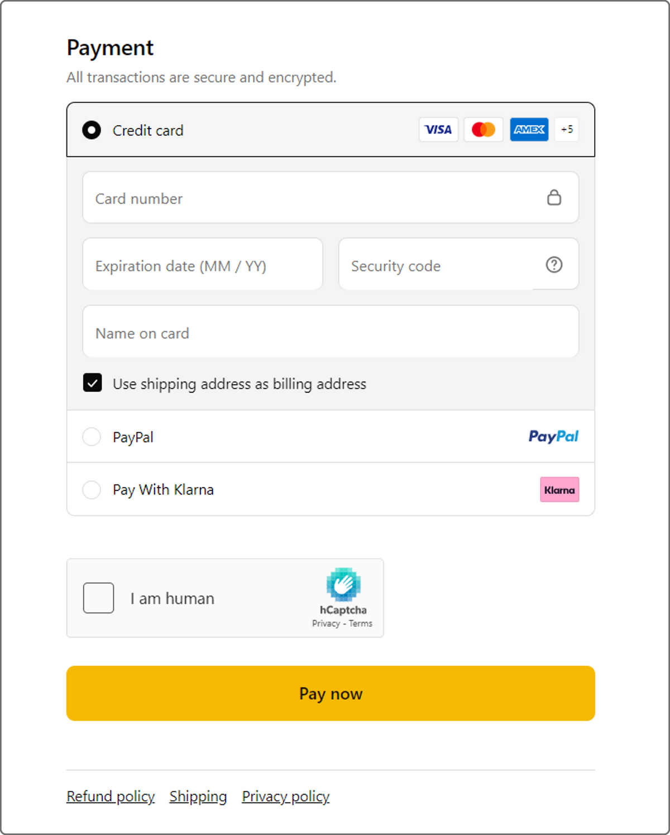Open the security code help question mark
Image resolution: width=670 pixels, height=835 pixels.
554,265
